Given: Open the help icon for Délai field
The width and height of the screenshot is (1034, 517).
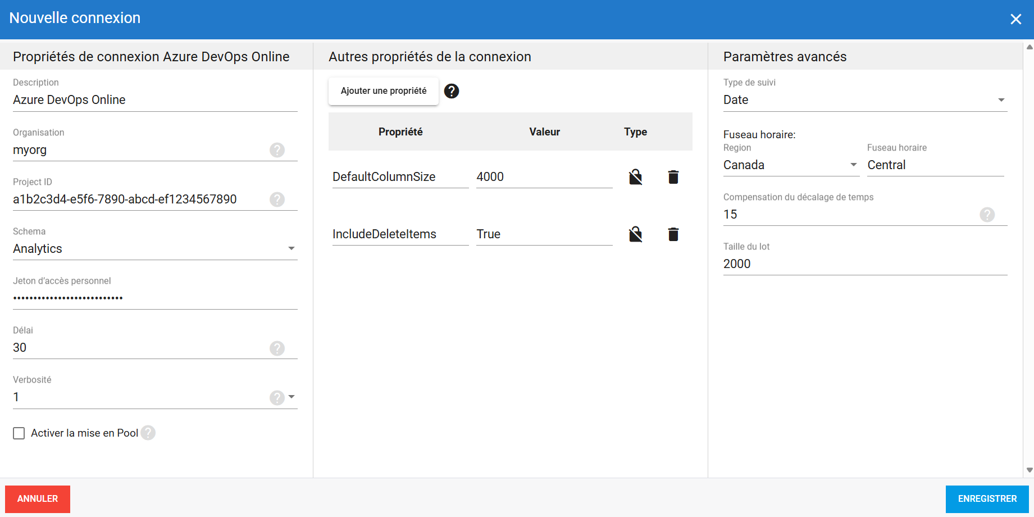Looking at the screenshot, I should pyautogui.click(x=277, y=348).
